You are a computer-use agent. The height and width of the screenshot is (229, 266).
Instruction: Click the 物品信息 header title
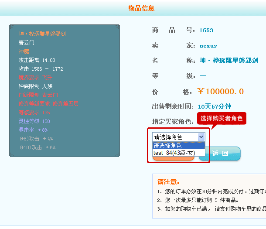[141, 8]
